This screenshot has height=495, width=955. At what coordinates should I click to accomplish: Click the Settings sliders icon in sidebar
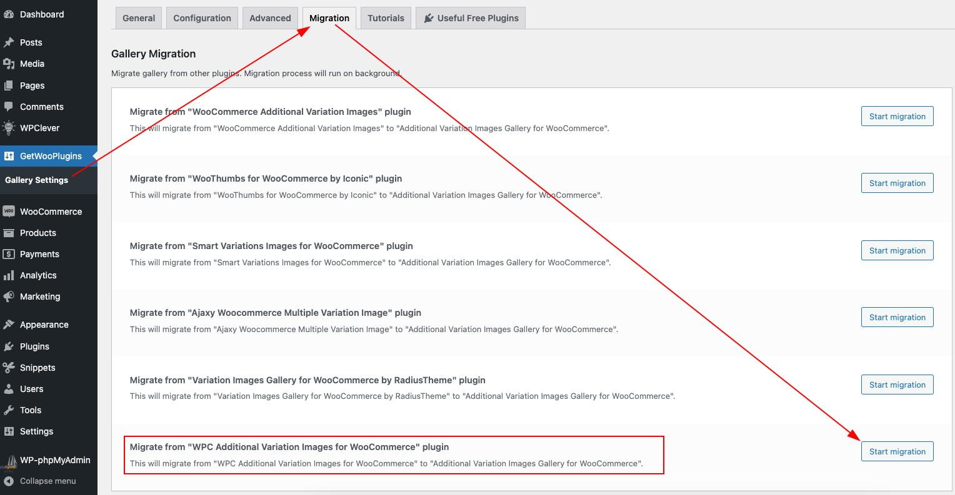click(9, 431)
